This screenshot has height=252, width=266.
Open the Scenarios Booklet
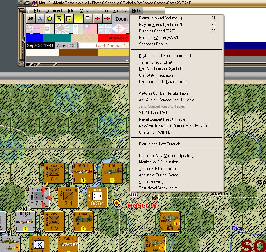point(177,44)
